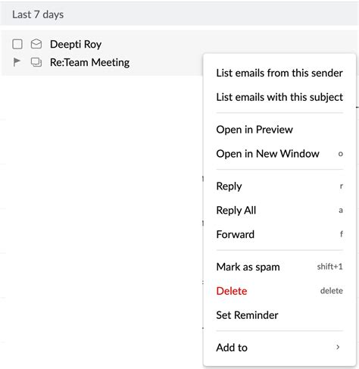Expand the Add to submenu arrow
Image resolution: width=359 pixels, height=369 pixels.
[338, 347]
